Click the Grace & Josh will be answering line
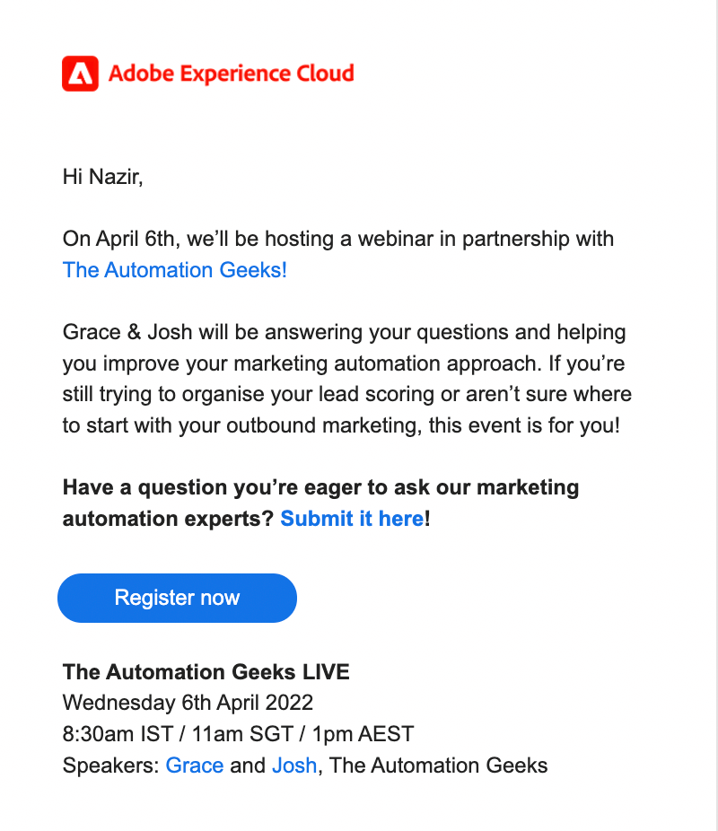Viewport: 718px width, 831px height. point(345,332)
